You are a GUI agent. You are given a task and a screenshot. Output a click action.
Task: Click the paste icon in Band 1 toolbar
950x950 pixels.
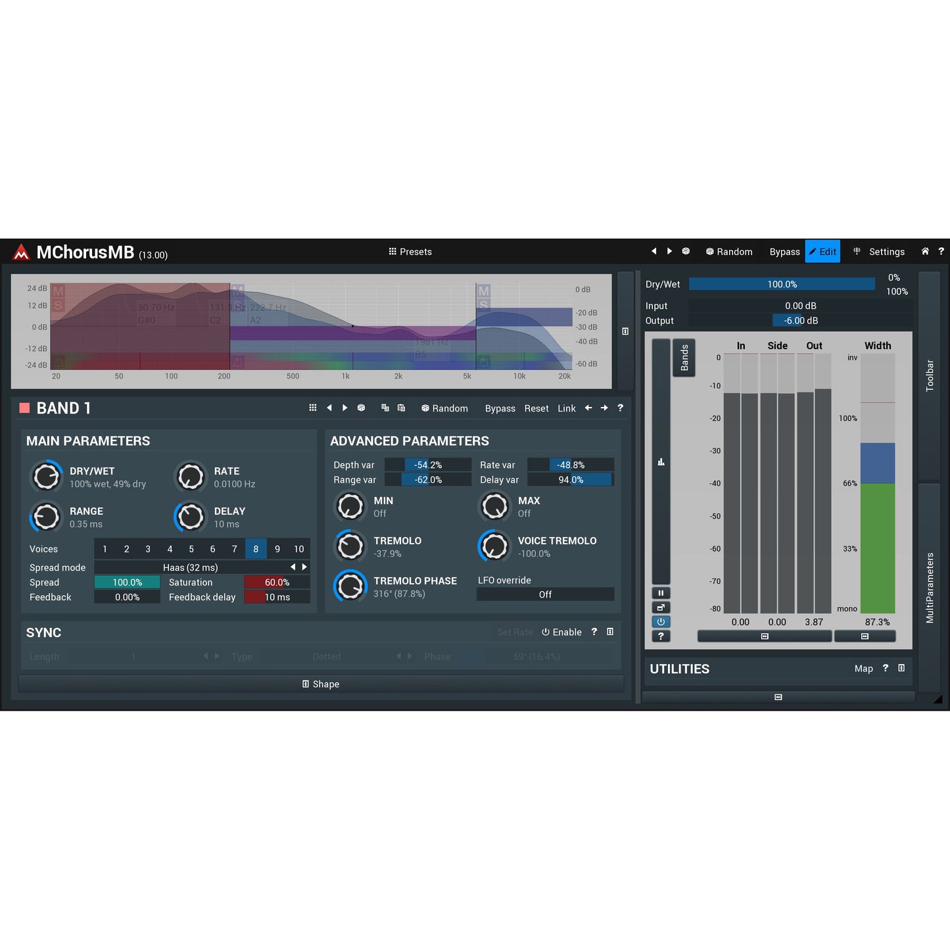[x=401, y=408]
